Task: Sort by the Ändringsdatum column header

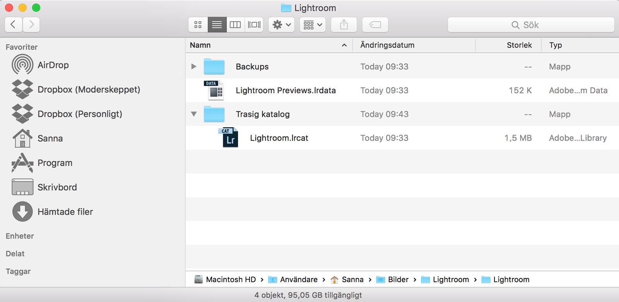Action: click(x=414, y=45)
